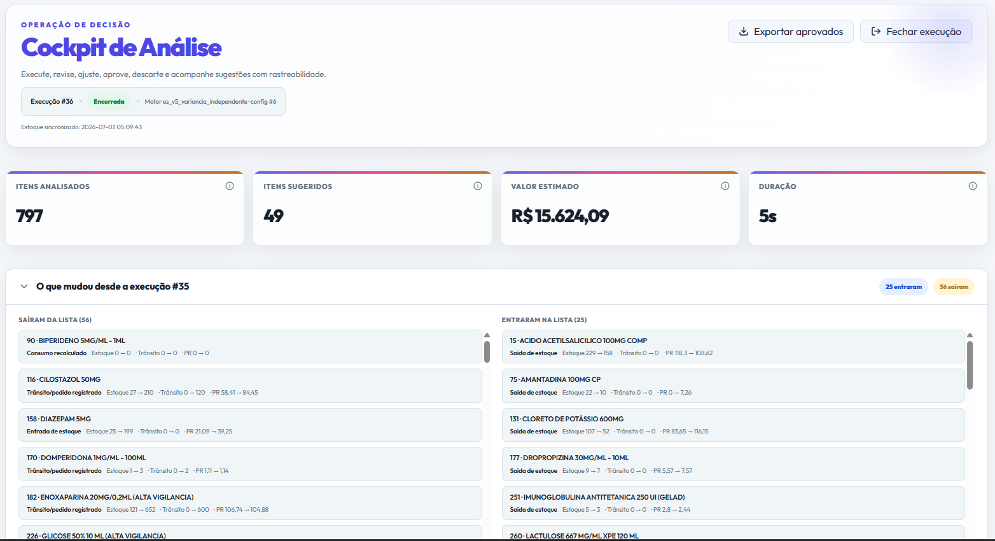The image size is (995, 541).
Task: Select item 116 · CILOSTAZOL 50MG
Action: tap(250, 386)
